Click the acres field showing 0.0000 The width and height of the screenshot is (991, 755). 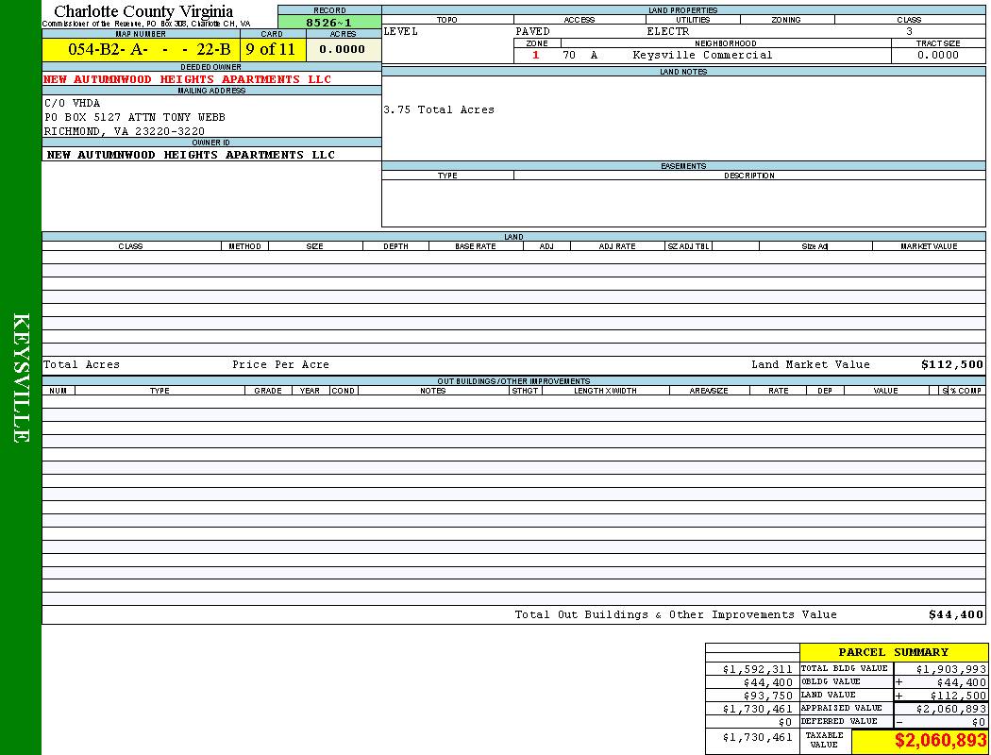343,50
